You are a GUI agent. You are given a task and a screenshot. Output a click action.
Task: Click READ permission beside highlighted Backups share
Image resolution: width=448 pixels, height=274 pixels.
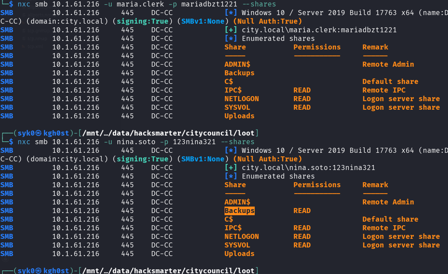[x=302, y=211]
